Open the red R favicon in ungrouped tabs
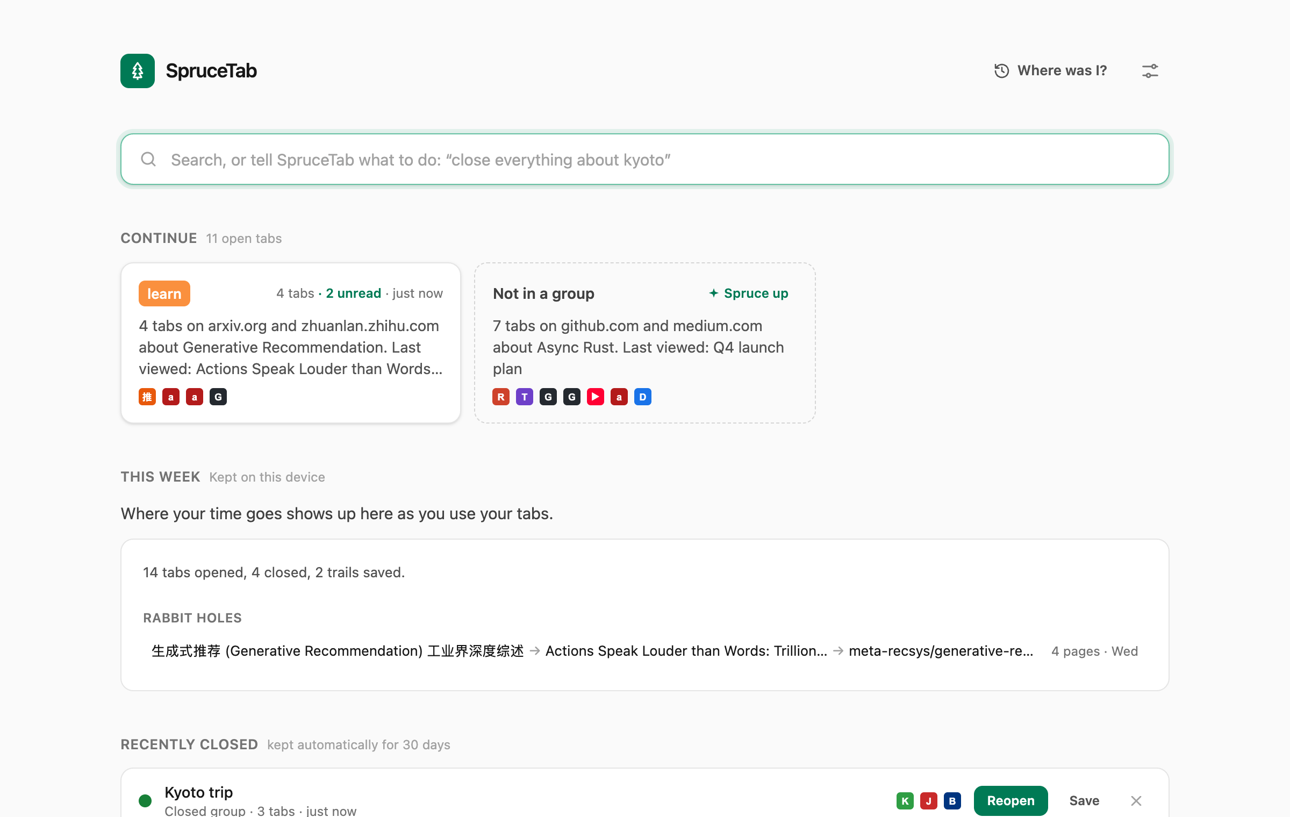The height and width of the screenshot is (817, 1290). coord(501,397)
